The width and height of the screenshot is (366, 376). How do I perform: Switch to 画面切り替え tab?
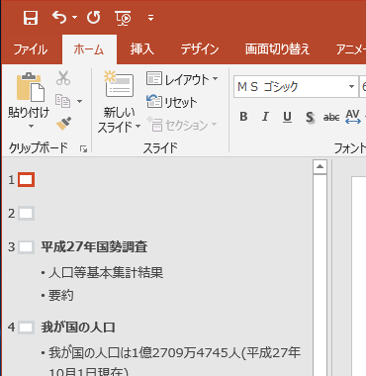pos(277,49)
